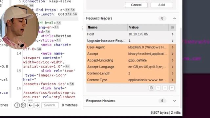This screenshot has height=118, width=210.
Task: Select the Host header name cell
Action: tap(91, 34)
